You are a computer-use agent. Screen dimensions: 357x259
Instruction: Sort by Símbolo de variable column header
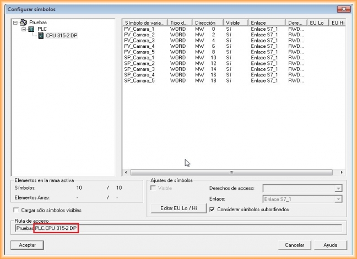145,23
